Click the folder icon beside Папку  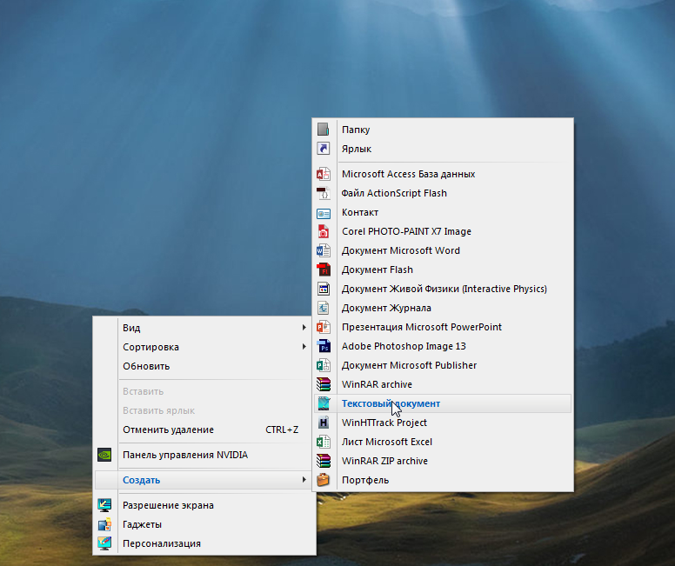coord(324,130)
